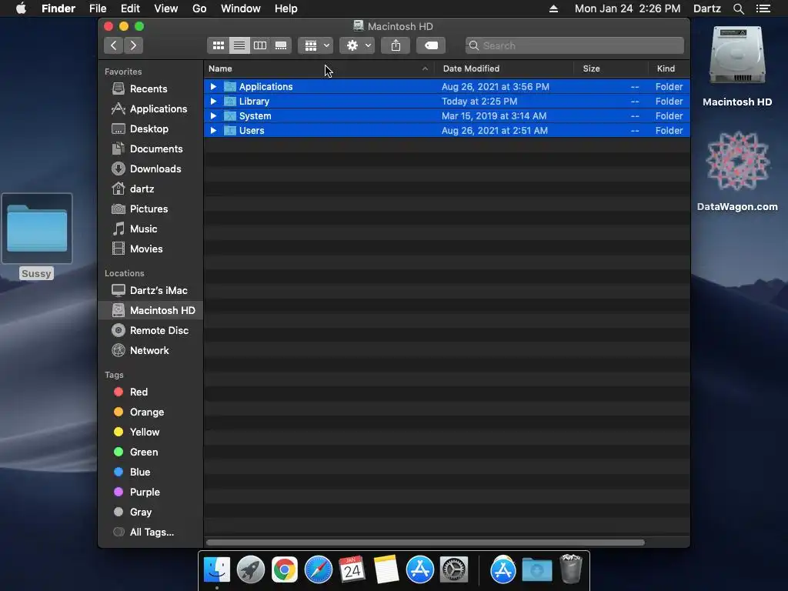
Task: Sort by the Name column header
Action: click(220, 68)
